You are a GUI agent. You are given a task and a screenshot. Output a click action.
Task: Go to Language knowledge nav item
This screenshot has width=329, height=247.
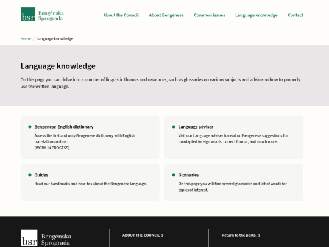coord(256,15)
